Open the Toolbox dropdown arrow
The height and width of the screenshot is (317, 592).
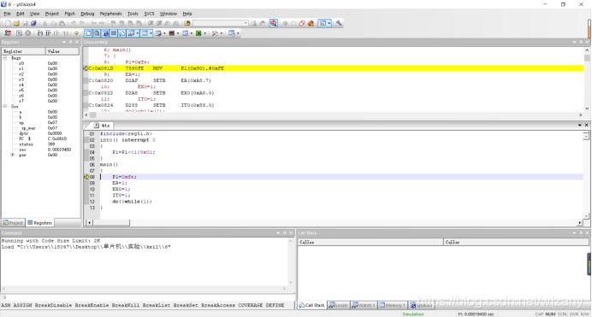[x=222, y=33]
